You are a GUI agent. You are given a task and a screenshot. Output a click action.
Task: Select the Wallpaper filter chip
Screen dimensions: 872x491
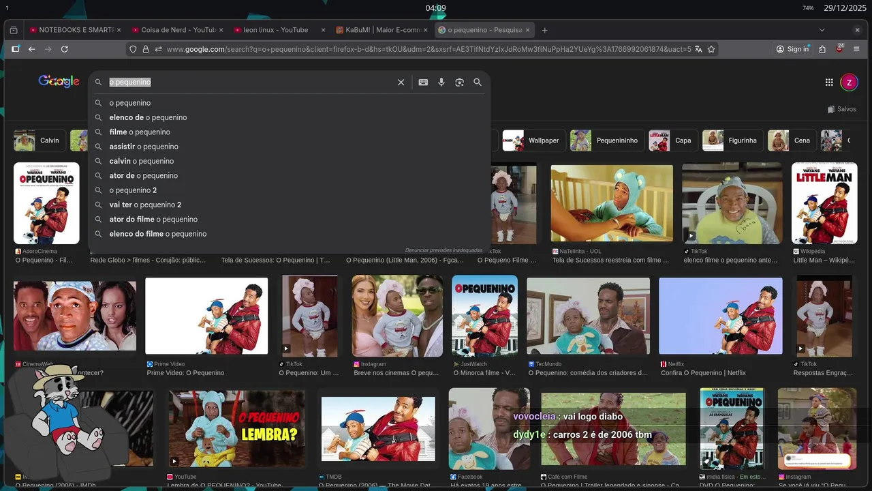533,140
